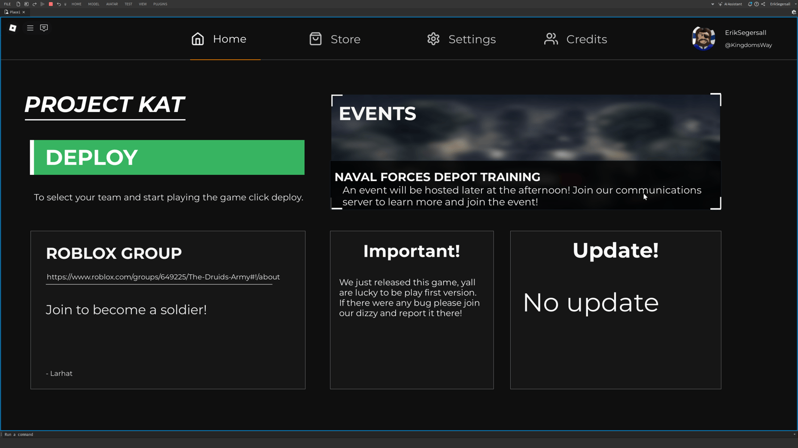Go to the Home tab in game menu
Screen dimensions: 798x448
(219, 39)
